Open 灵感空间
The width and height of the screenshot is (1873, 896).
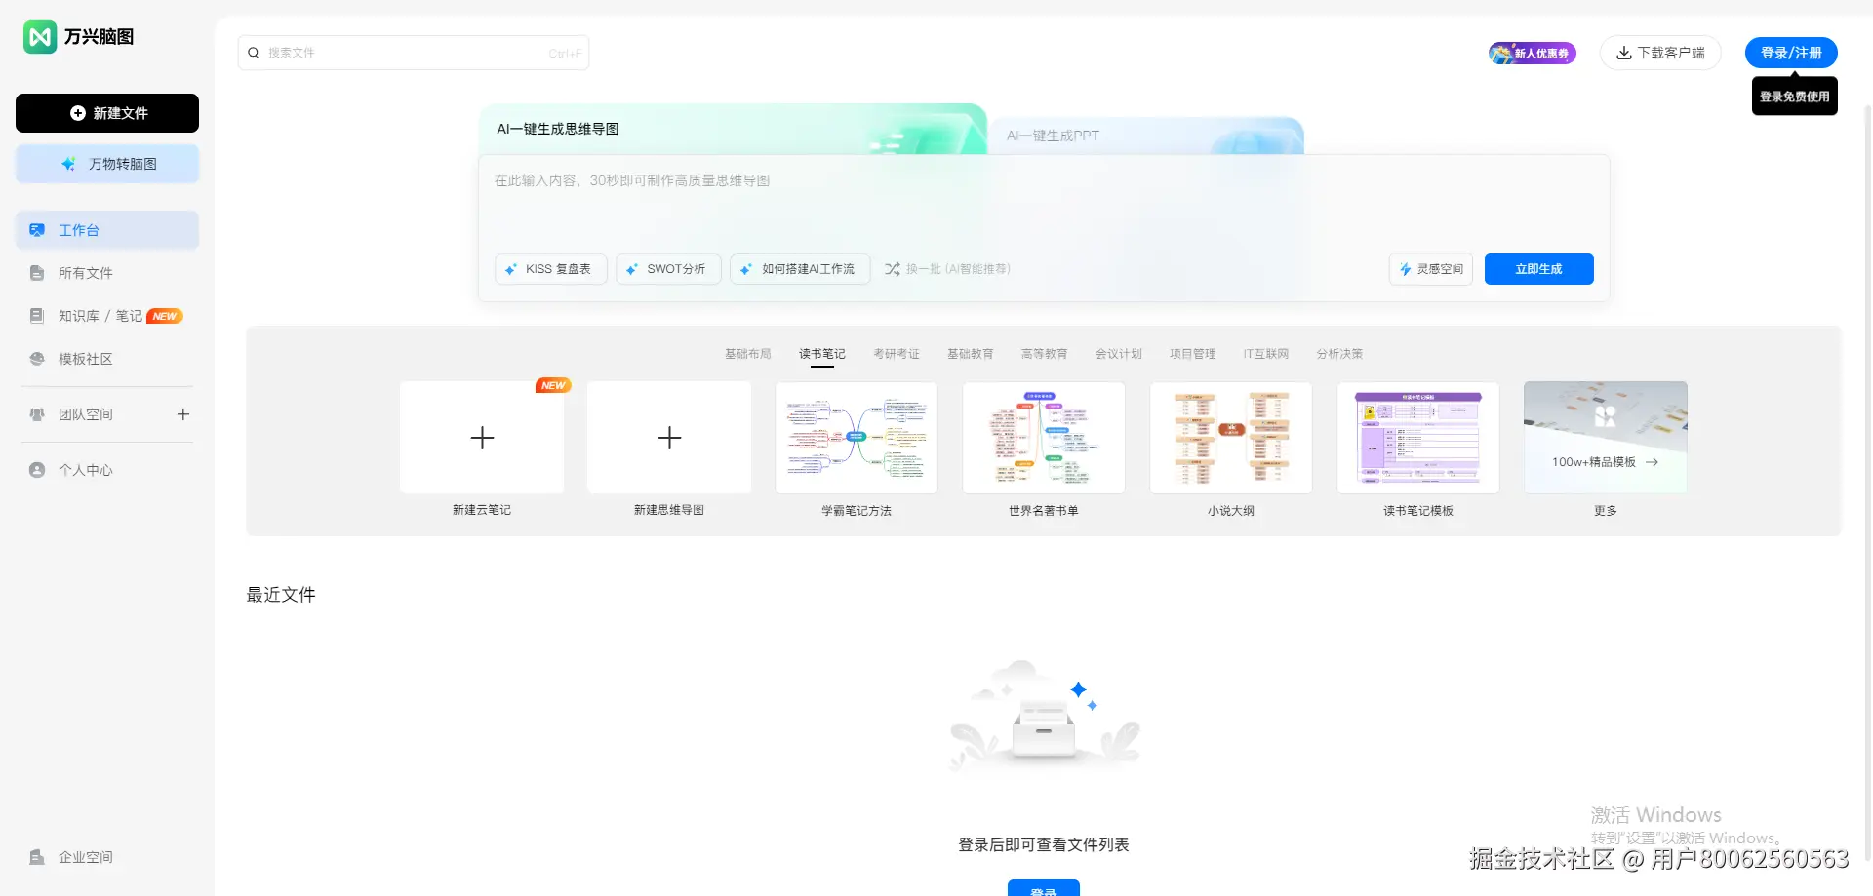pos(1431,269)
